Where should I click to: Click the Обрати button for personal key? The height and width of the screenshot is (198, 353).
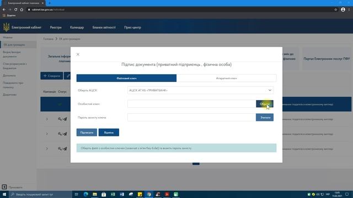(x=265, y=104)
